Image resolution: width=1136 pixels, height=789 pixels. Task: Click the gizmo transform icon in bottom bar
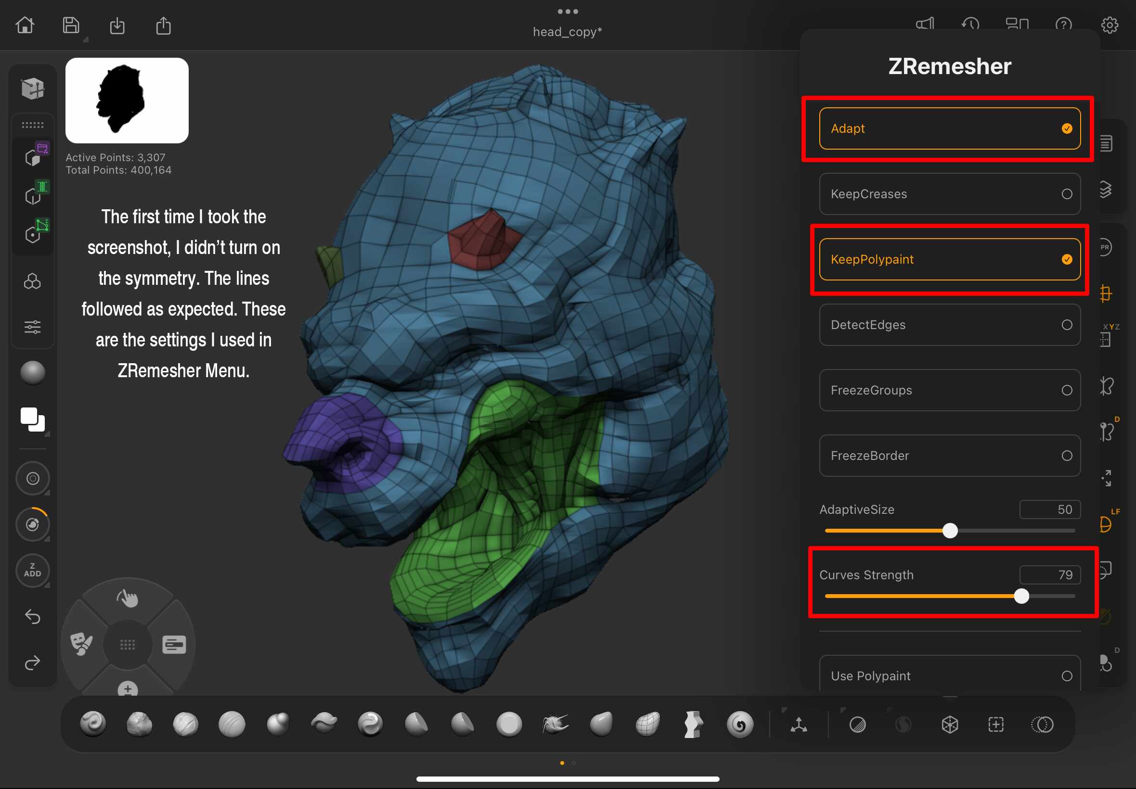click(799, 725)
